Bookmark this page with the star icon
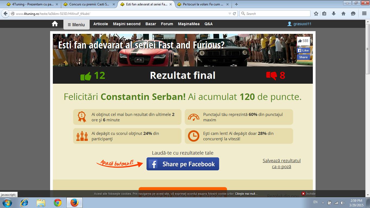The height and width of the screenshot is (208, 370). (x=316, y=14)
